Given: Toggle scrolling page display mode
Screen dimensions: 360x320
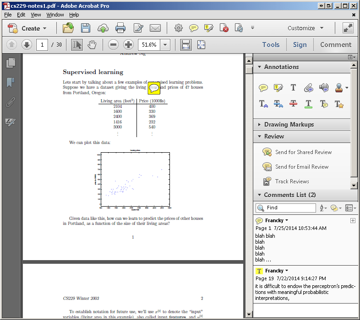Looking at the screenshot, I should tap(186, 44).
